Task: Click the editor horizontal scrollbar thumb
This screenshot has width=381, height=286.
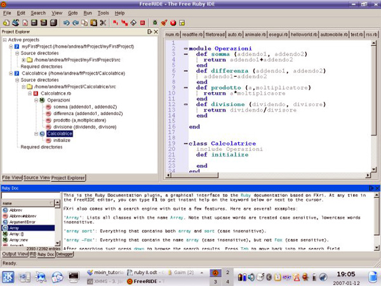Action: coord(194,175)
